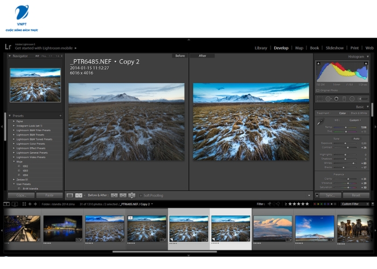The image size is (377, 269).
Task: Go forward to next source arrow
Action: coord(36,204)
